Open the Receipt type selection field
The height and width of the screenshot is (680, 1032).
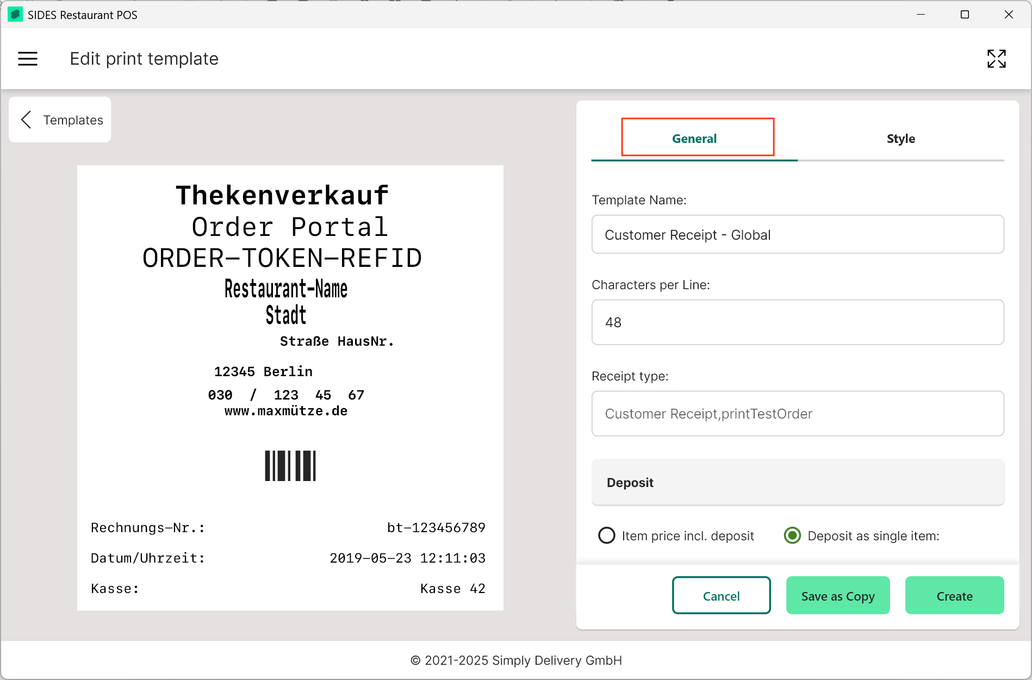(797, 414)
